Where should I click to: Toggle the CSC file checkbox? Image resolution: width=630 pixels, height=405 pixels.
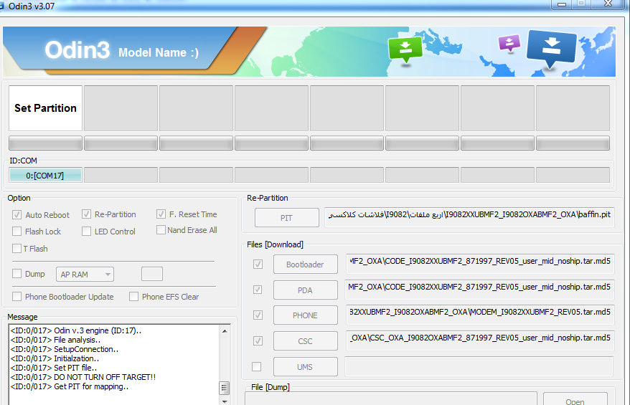click(258, 340)
